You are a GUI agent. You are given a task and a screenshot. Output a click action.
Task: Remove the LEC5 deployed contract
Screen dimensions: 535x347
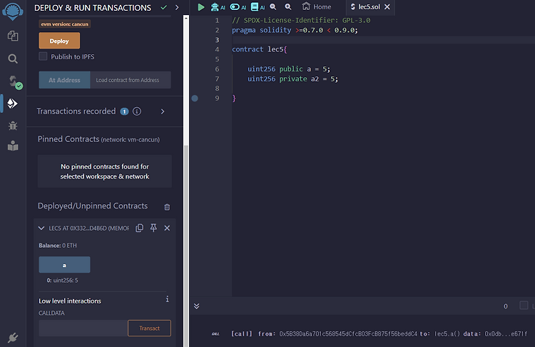point(167,228)
